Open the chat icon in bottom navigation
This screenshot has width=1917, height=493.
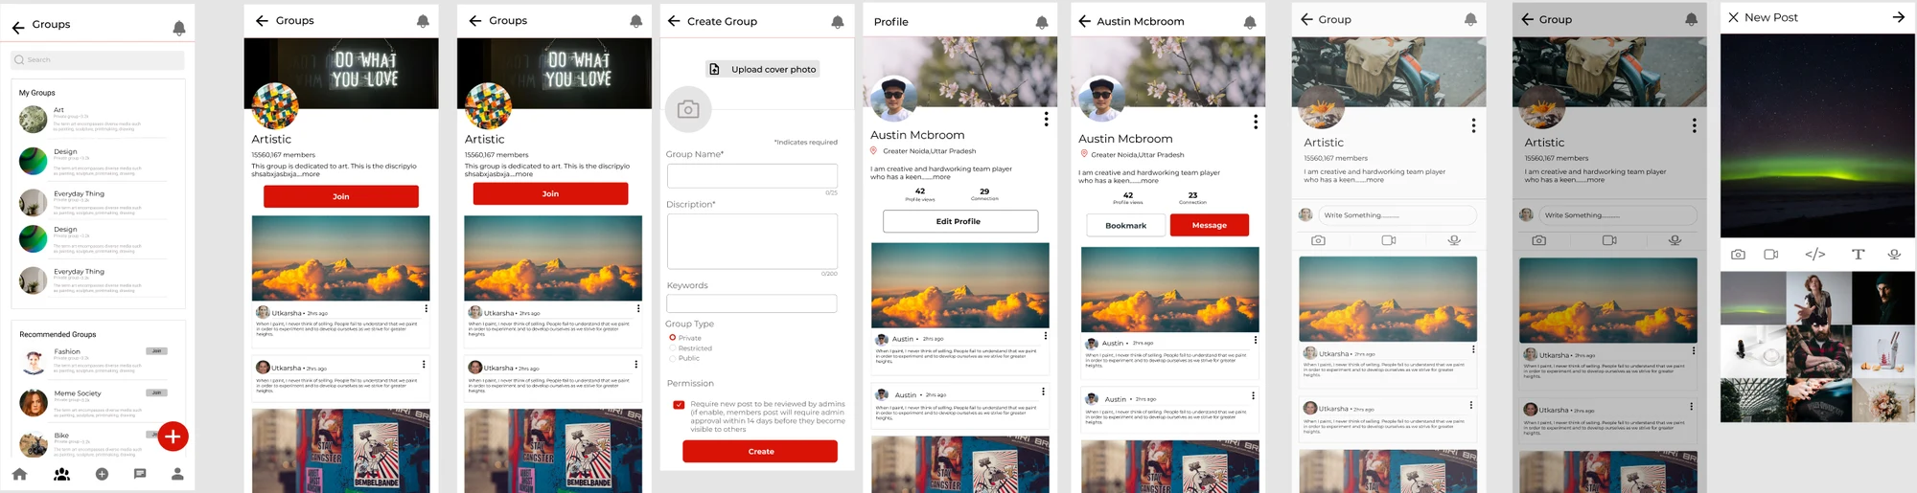[x=140, y=474]
